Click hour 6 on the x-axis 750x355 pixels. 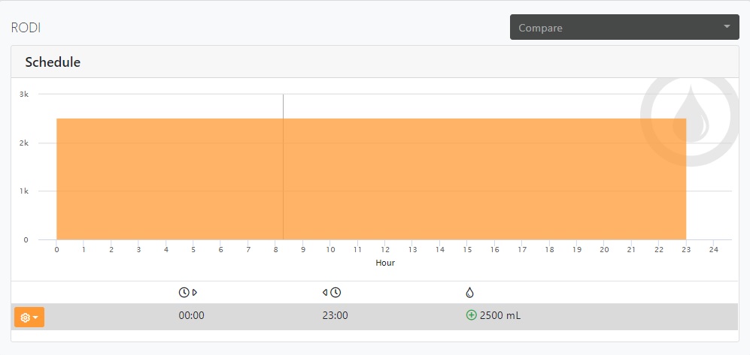click(221, 249)
